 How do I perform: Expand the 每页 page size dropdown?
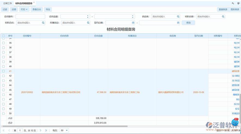click(x=67, y=130)
